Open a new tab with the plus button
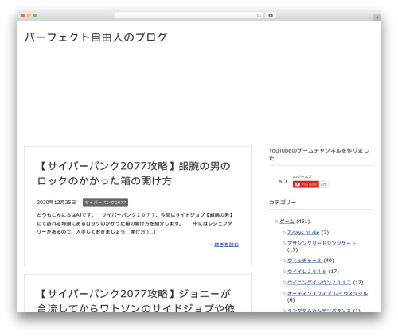 click(377, 17)
